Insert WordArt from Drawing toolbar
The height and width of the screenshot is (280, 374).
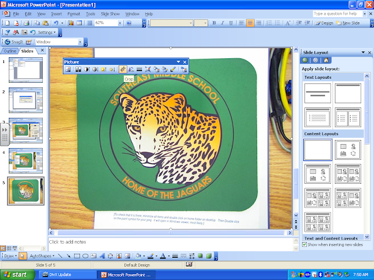[102, 256]
